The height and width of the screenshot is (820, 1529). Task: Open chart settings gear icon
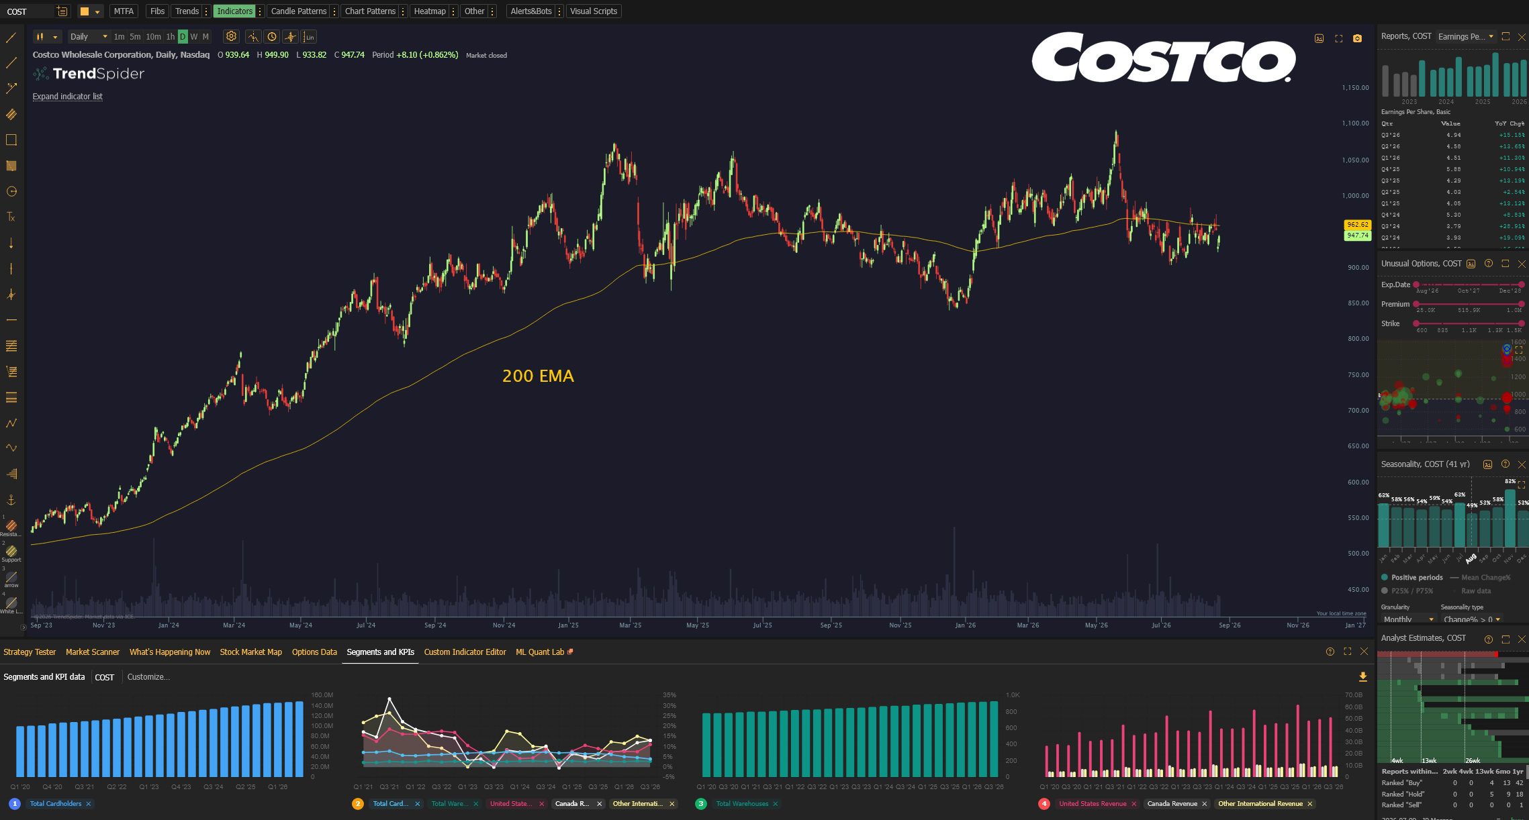point(231,37)
